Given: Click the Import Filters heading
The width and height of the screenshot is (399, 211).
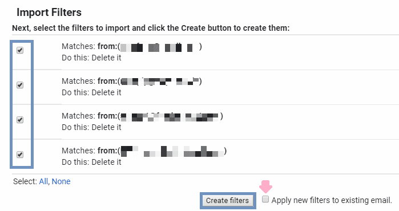Looking at the screenshot, I should (x=49, y=12).
